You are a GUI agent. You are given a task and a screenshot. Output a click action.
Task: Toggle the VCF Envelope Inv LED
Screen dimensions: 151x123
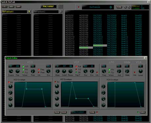coord(55,82)
